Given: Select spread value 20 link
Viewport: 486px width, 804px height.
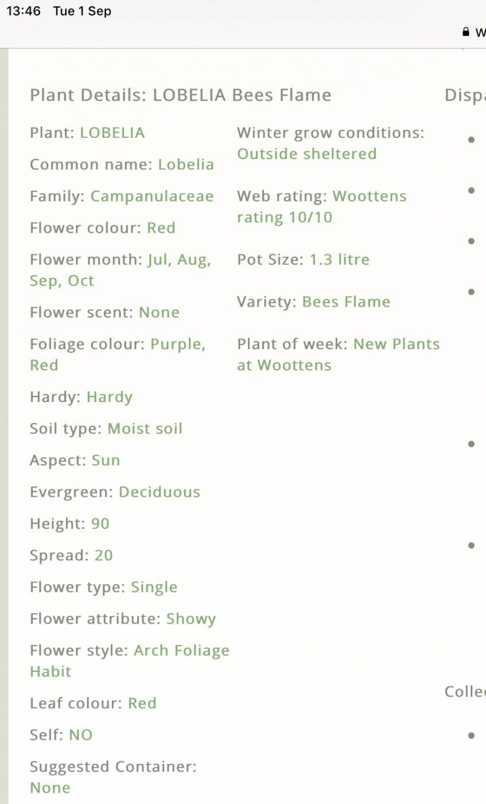Looking at the screenshot, I should [x=104, y=555].
